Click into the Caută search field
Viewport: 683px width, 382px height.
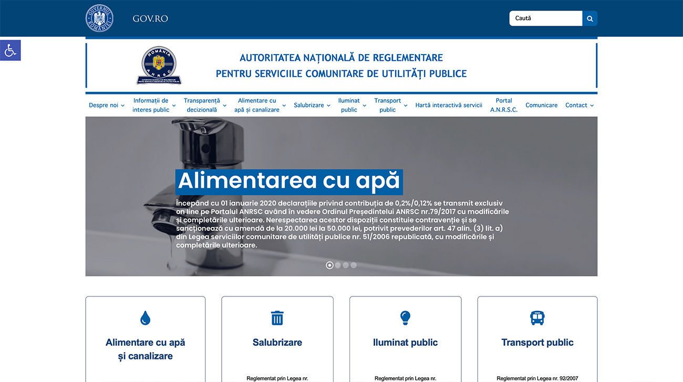click(x=545, y=18)
